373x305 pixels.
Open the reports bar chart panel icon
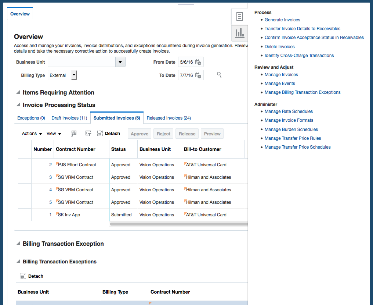pos(239,33)
